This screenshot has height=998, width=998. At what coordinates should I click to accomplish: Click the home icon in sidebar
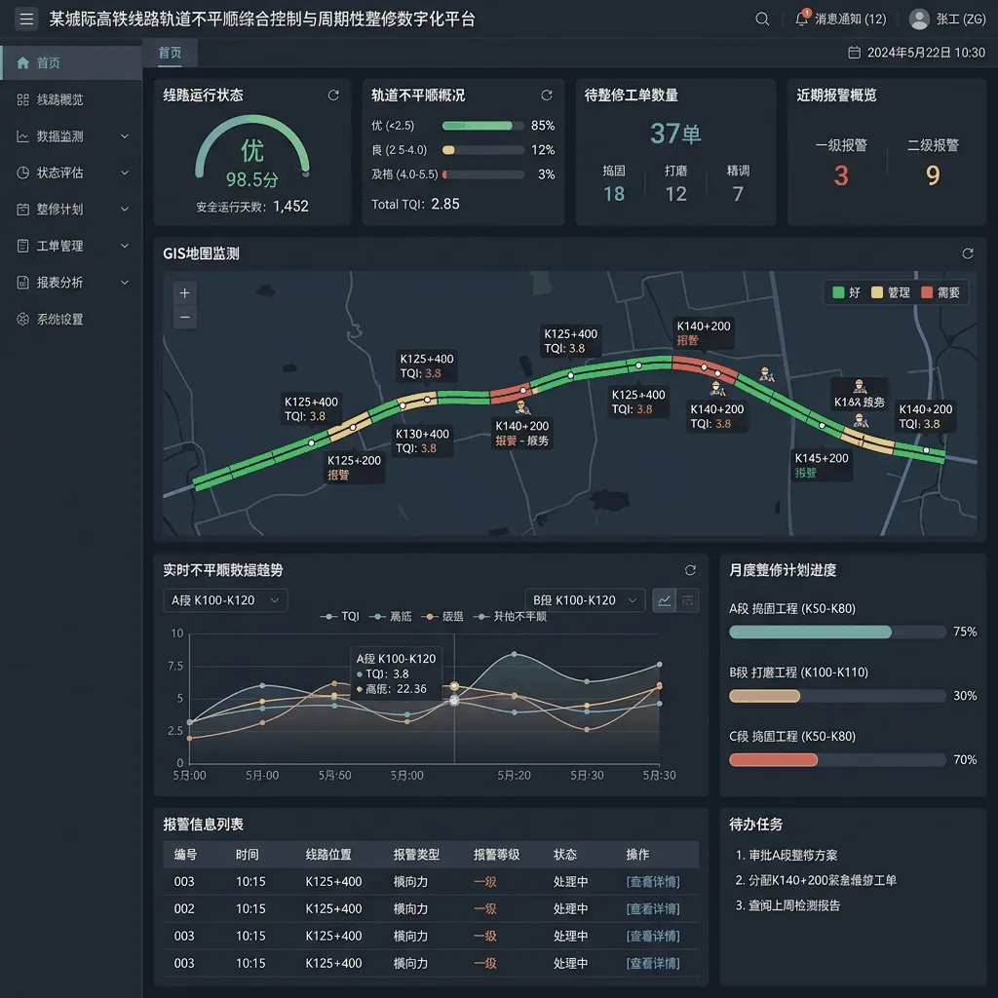tap(23, 62)
